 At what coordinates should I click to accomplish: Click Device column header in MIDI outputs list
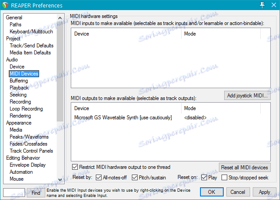coord(127,108)
